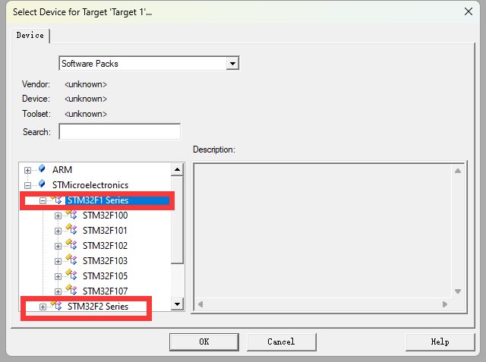Click device tree scroll-down arrow
The width and height of the screenshot is (486, 362).
177,304
